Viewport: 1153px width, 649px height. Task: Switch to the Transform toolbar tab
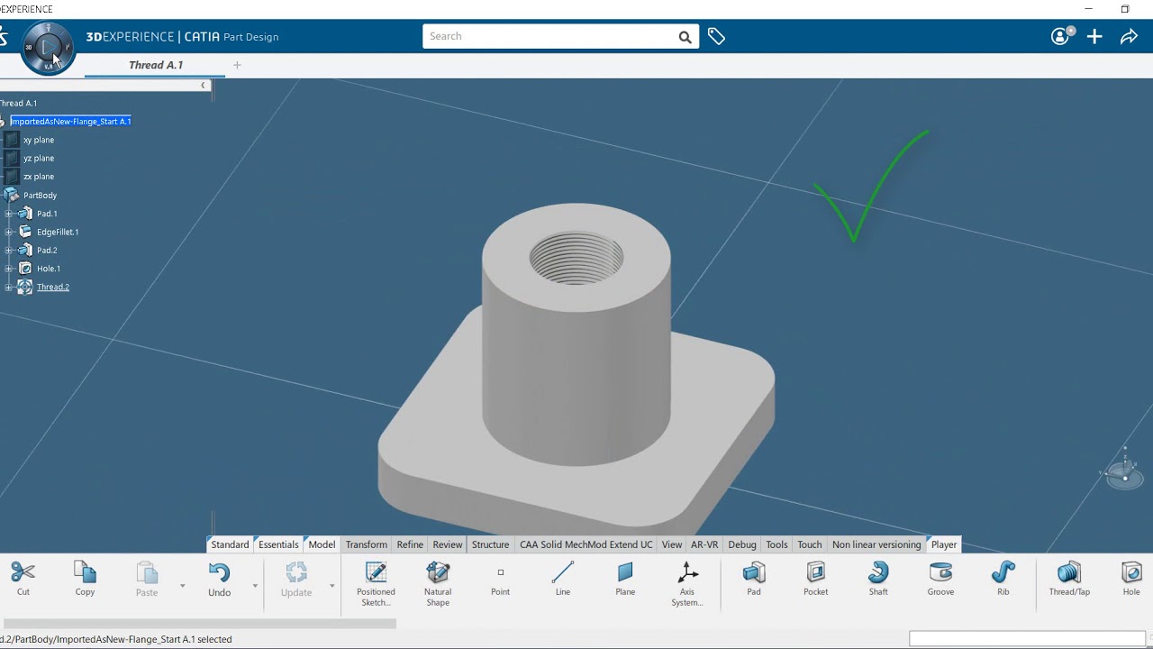click(x=367, y=544)
